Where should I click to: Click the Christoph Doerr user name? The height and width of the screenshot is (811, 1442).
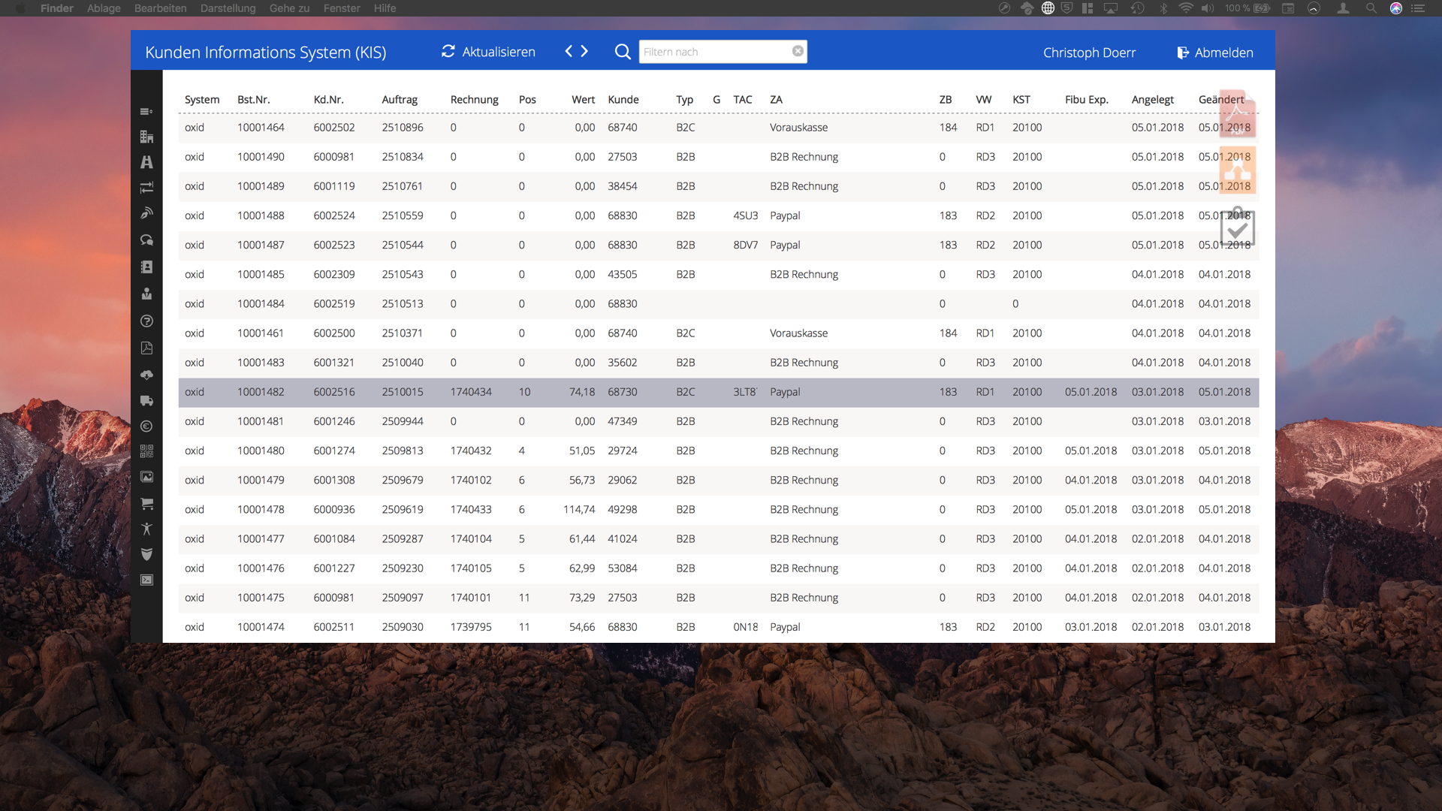click(x=1089, y=53)
